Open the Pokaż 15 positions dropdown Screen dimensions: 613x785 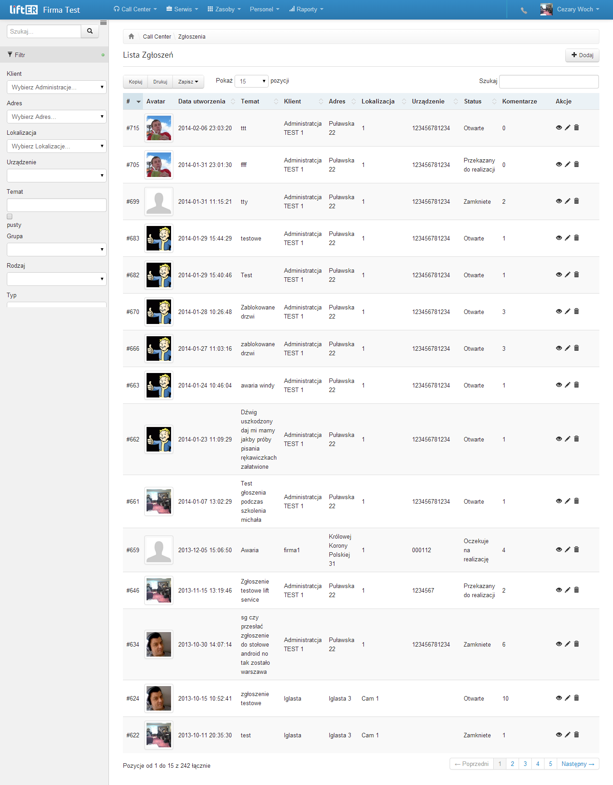[252, 81]
